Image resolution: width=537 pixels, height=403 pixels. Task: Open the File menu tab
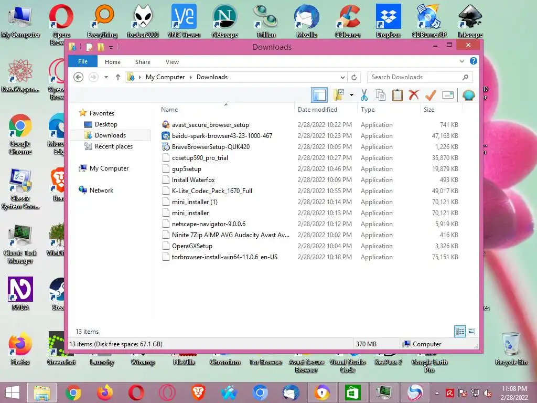coord(83,62)
